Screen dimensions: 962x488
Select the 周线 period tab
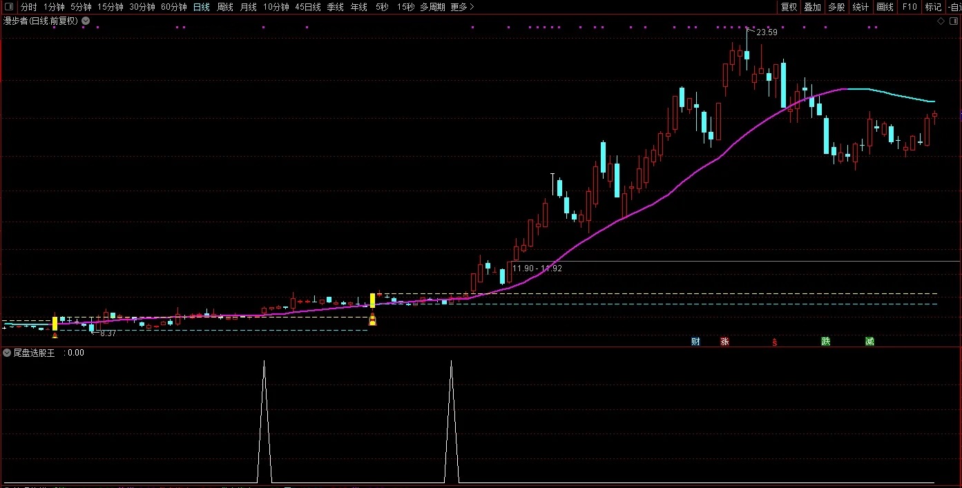225,7
